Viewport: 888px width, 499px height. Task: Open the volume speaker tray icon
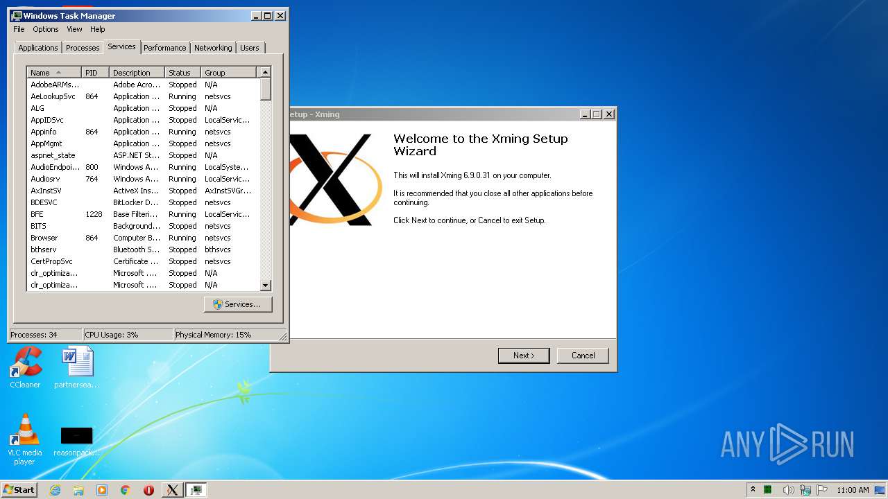789,490
